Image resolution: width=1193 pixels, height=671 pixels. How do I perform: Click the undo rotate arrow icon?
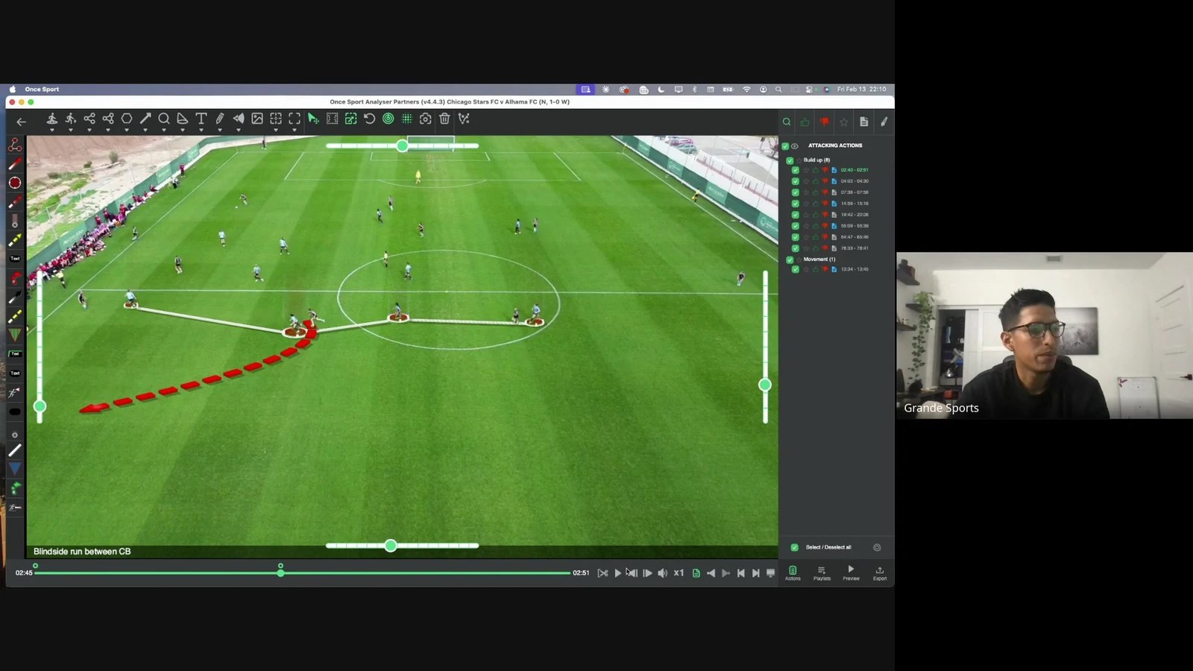click(369, 119)
